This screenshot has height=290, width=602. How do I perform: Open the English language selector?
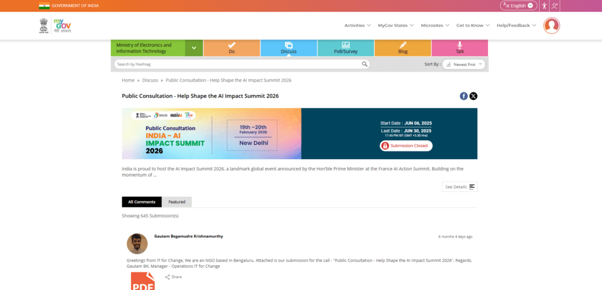[519, 5]
